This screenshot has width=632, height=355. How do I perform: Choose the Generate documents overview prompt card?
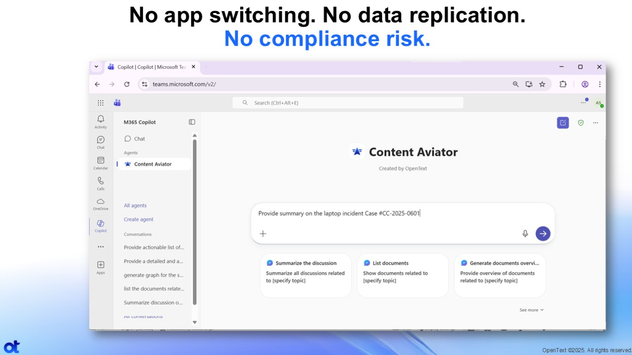coord(500,275)
